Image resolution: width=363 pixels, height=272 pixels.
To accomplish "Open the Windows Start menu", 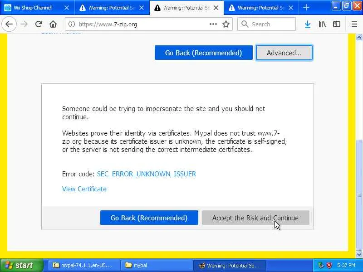I will [21, 265].
